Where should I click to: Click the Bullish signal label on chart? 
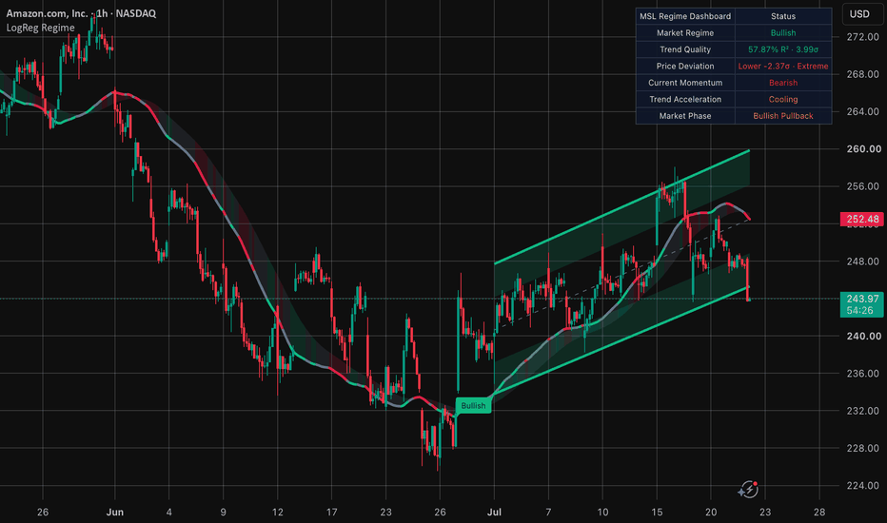click(x=474, y=405)
